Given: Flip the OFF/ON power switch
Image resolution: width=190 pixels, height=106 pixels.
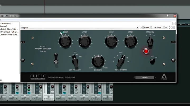Looking at the screenshot, I should pos(152,61).
